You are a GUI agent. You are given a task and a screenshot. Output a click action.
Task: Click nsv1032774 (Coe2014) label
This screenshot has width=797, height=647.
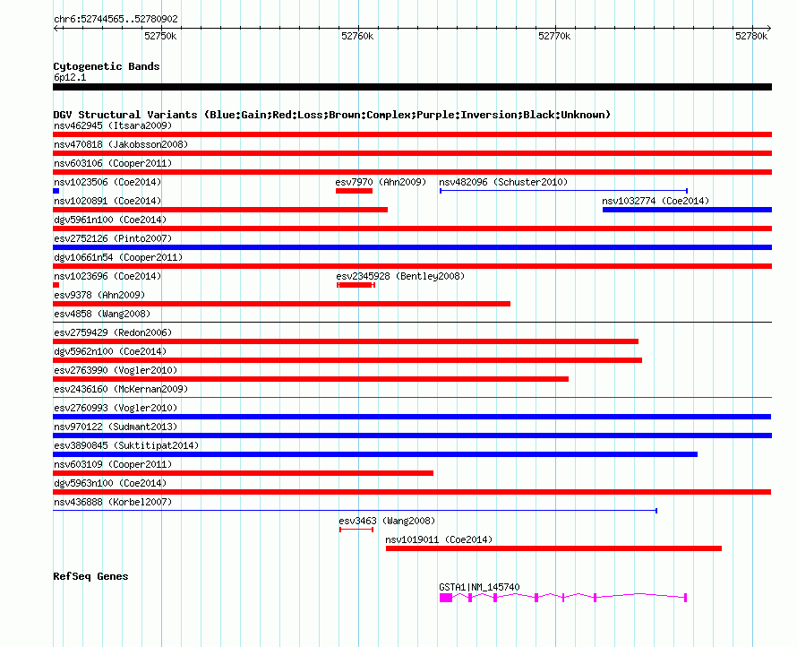(656, 201)
